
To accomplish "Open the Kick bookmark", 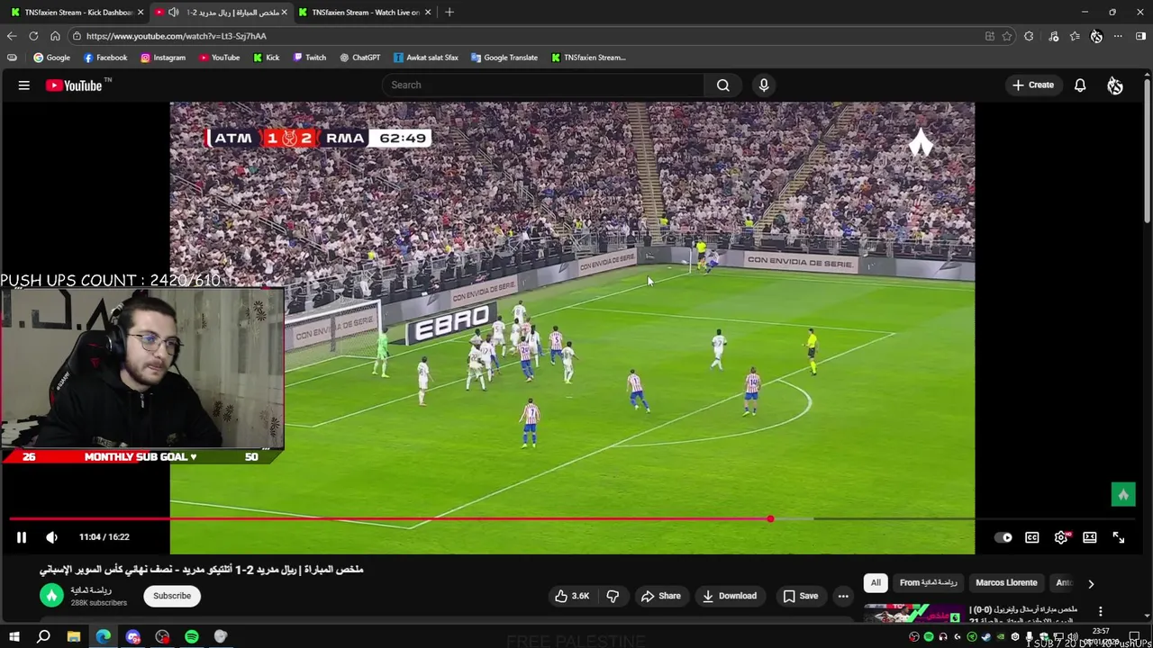I will coord(266,58).
